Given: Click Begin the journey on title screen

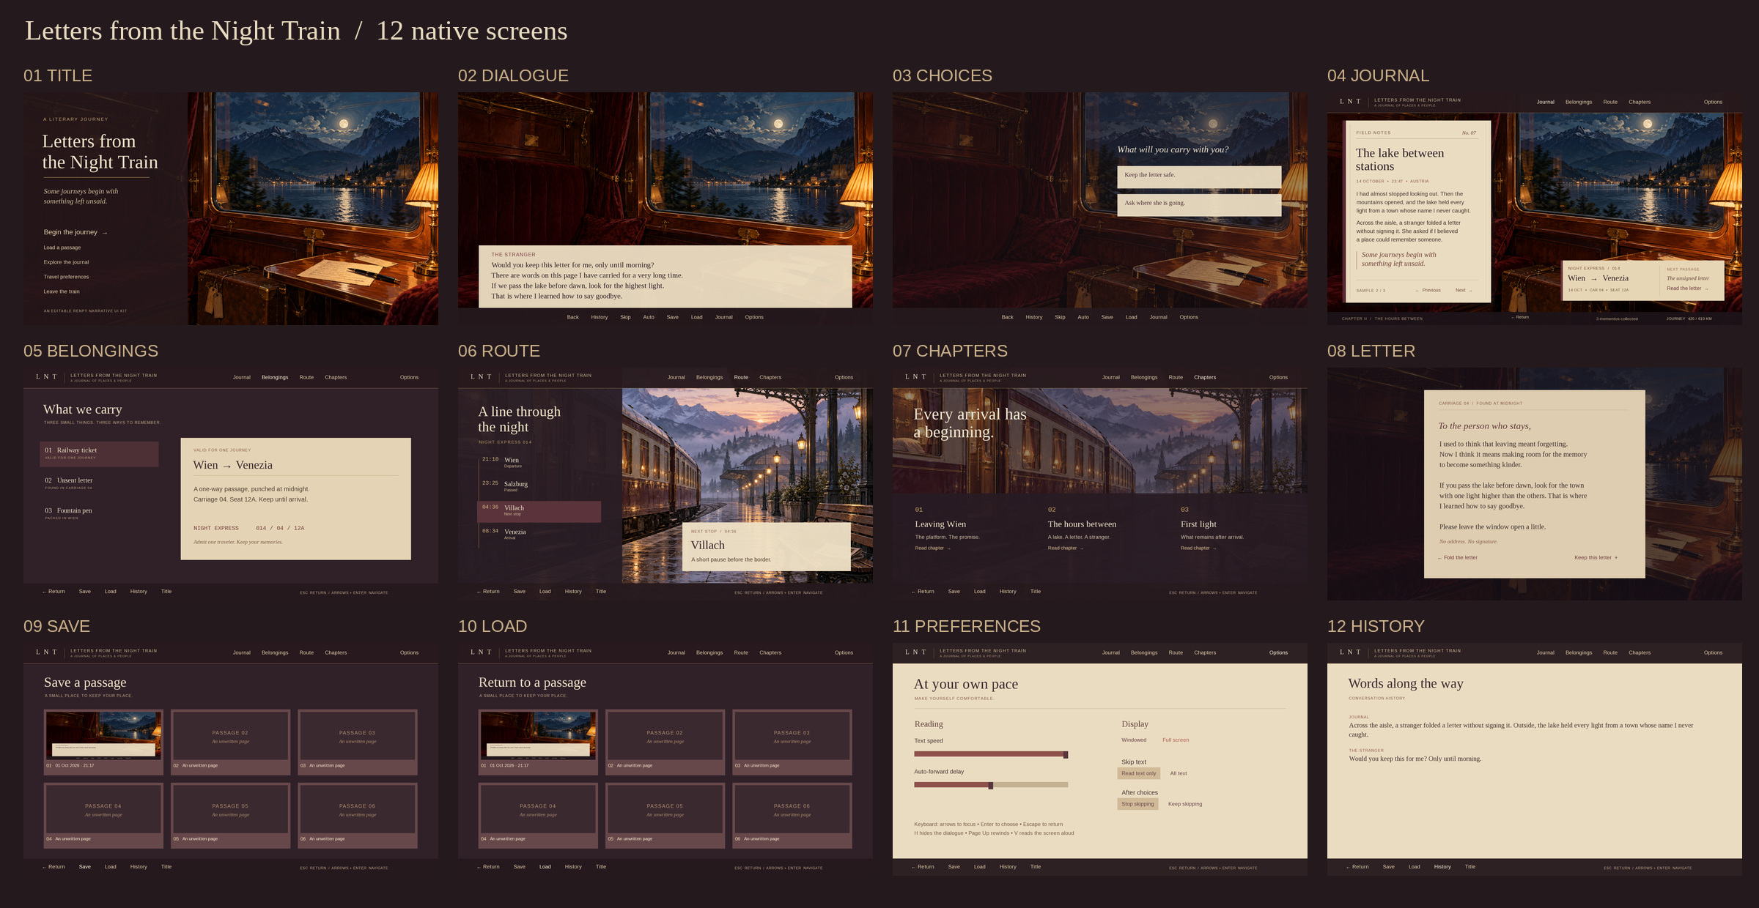Looking at the screenshot, I should pyautogui.click(x=75, y=232).
